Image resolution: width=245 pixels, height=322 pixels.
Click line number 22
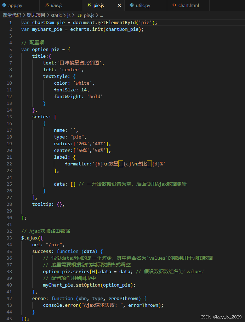click(9, 164)
